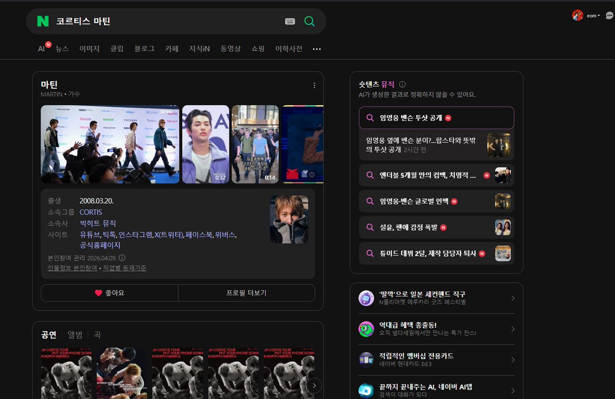Screen dimensions: 615x399
Task: Toggle the 좋아요 heart button
Action: coord(109,293)
